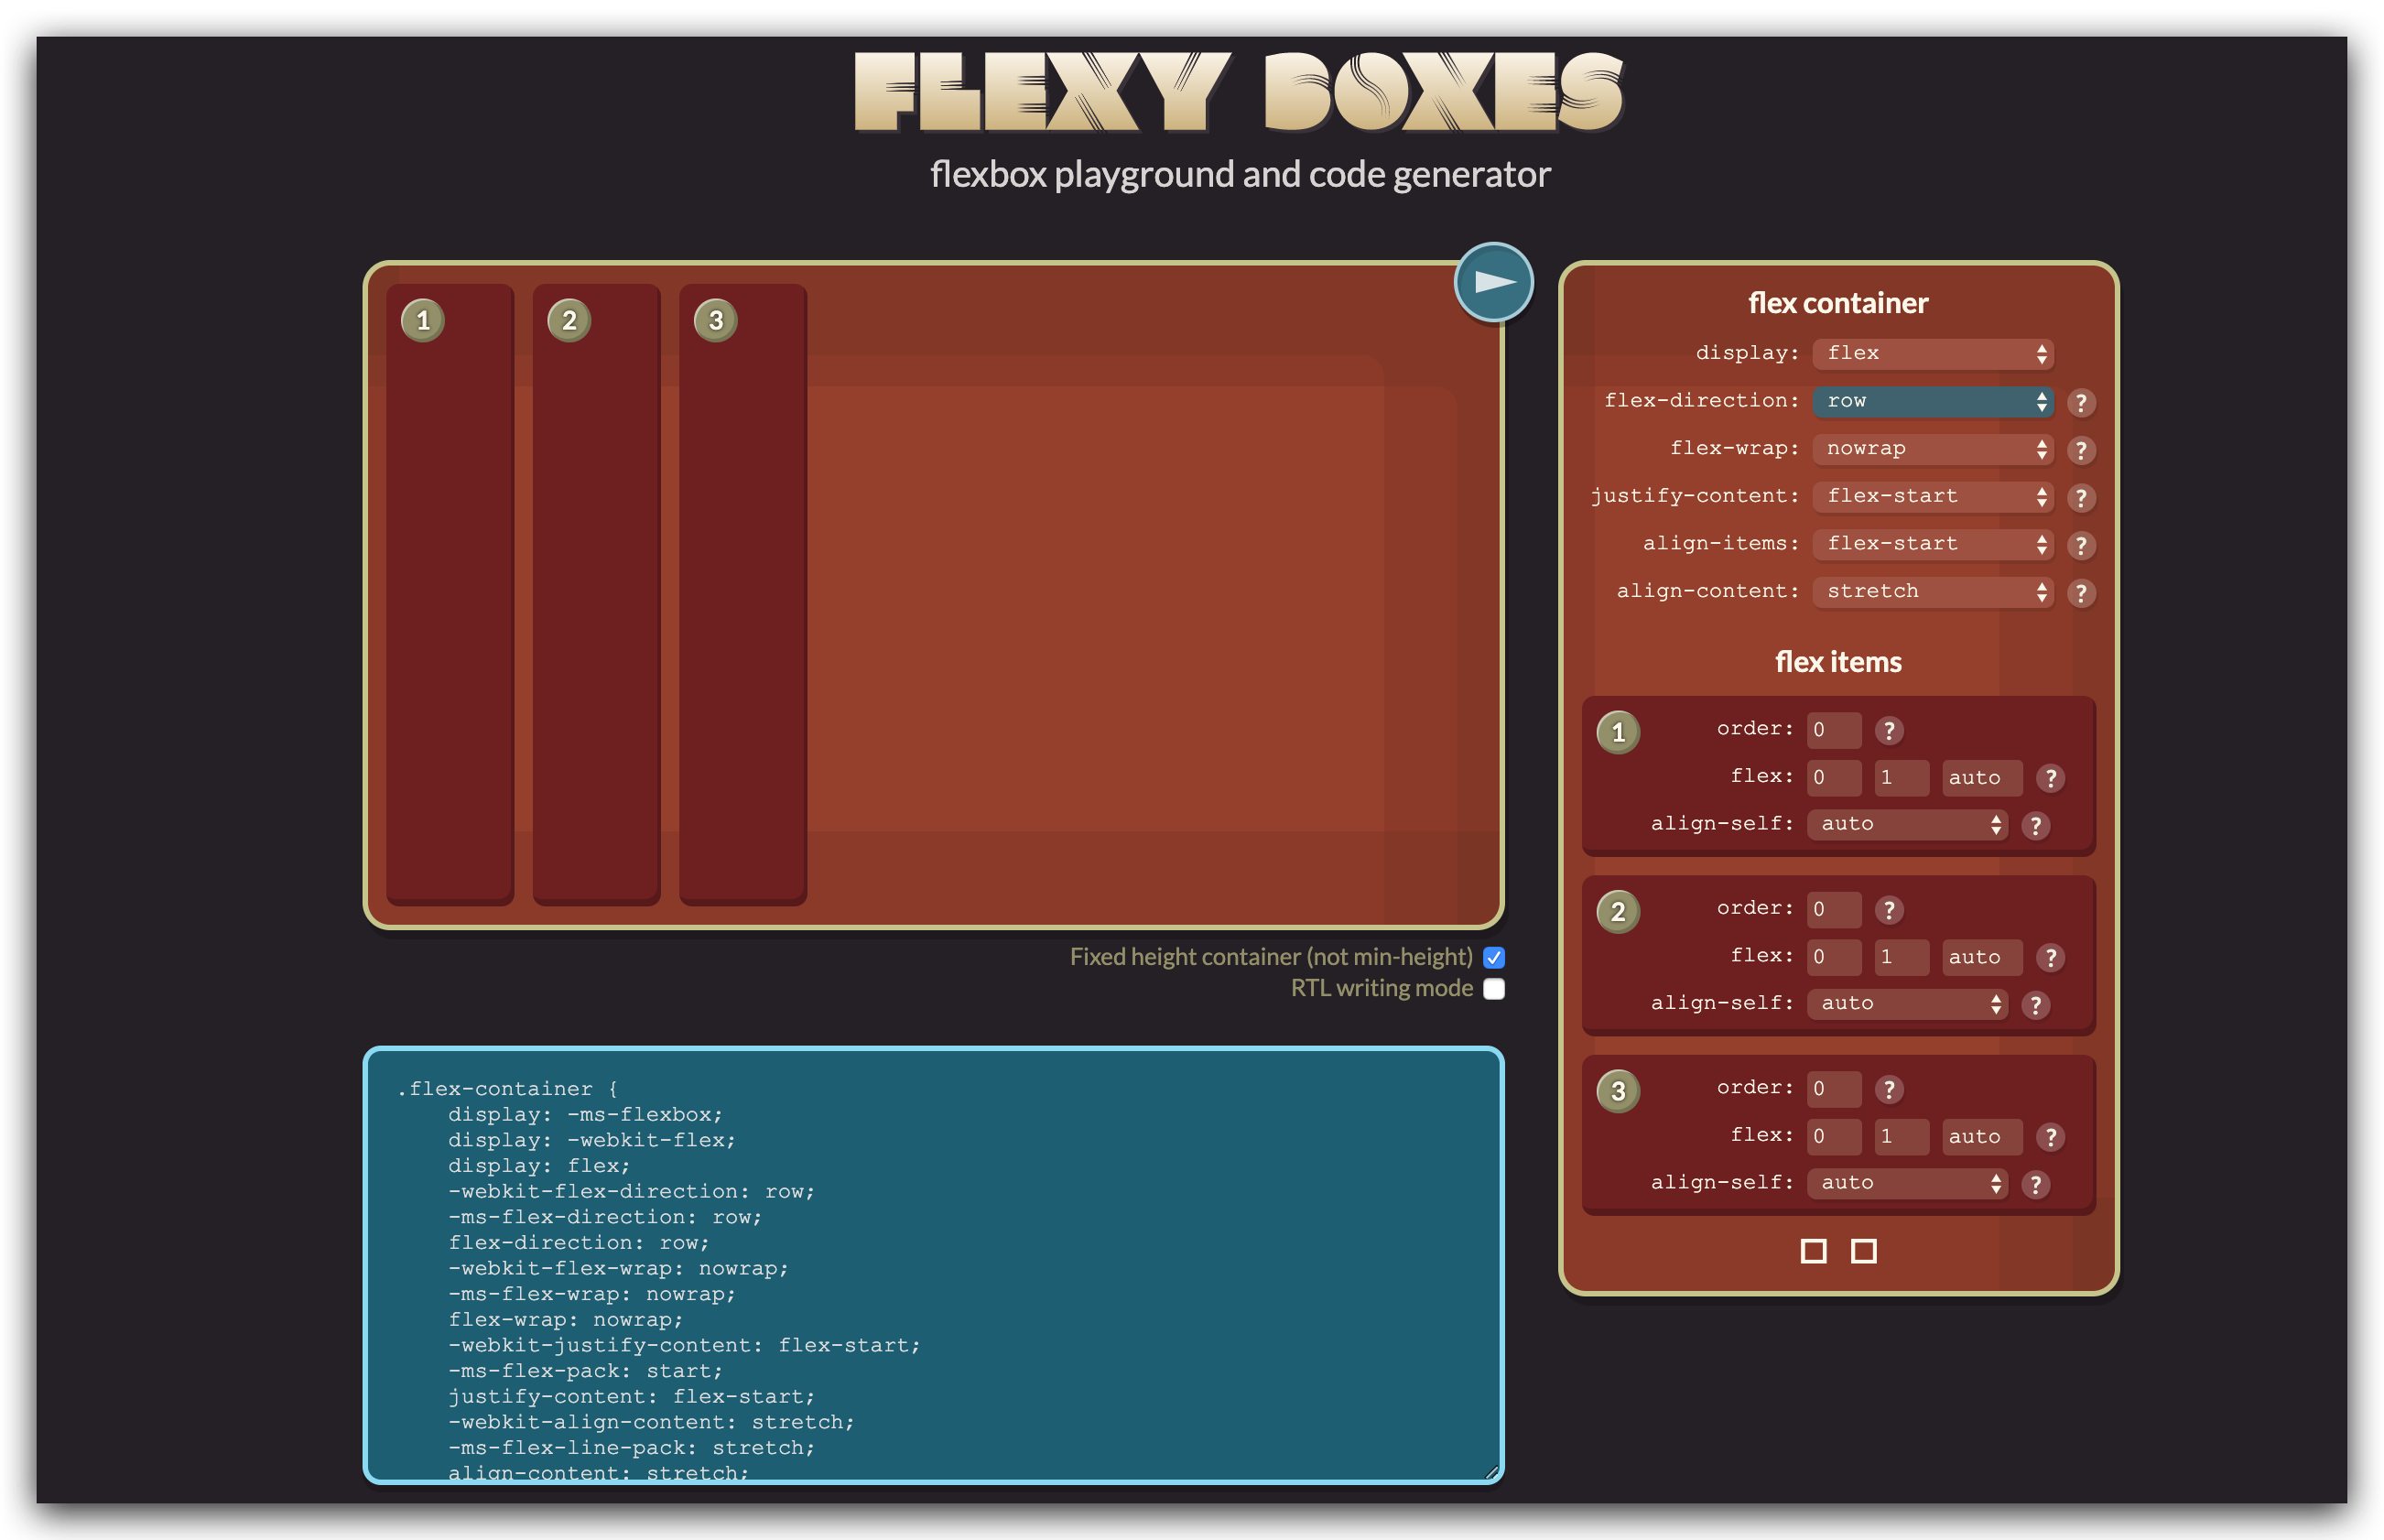
Task: Click help icon beside justify-content
Action: point(2081,498)
